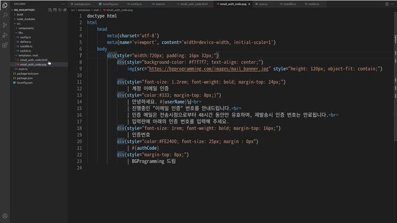The height and width of the screenshot is (223, 397).
Task: Click the text '인증번호' on line 19
Action: (x=141, y=135)
